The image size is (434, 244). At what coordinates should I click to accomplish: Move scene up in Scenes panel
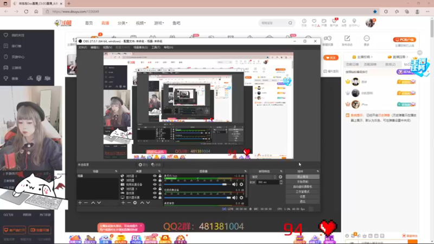click(x=93, y=203)
